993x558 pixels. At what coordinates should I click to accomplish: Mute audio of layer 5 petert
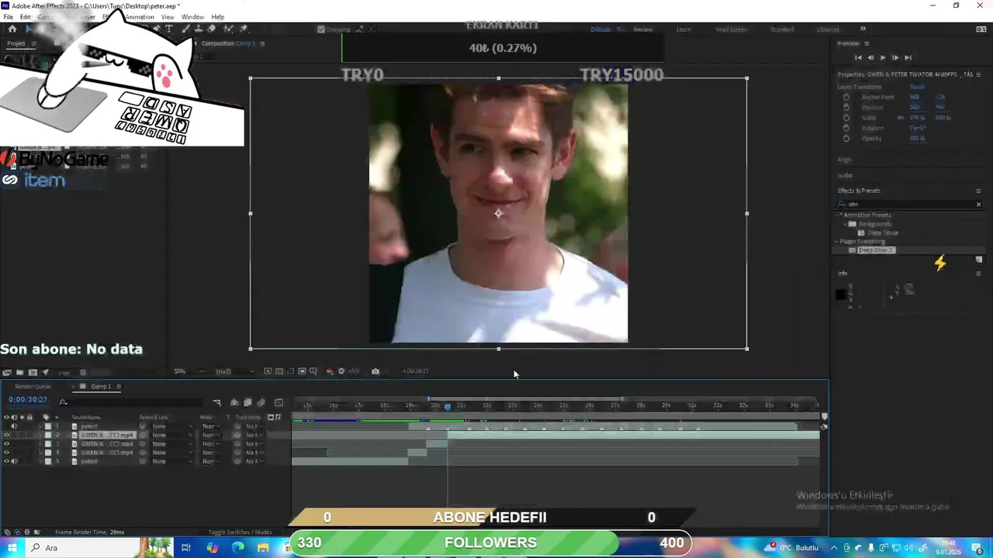(x=14, y=461)
